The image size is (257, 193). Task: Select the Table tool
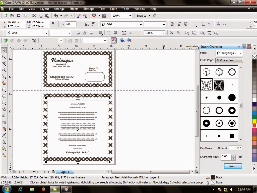tap(4, 122)
